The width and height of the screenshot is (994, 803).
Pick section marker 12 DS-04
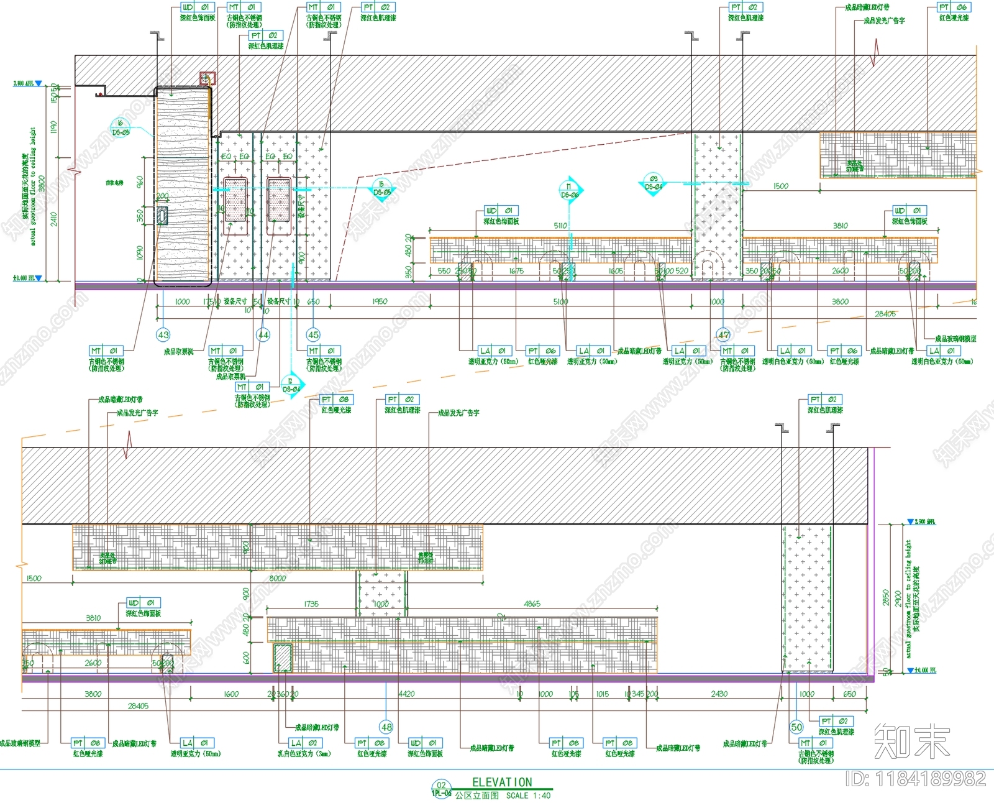pyautogui.click(x=291, y=385)
